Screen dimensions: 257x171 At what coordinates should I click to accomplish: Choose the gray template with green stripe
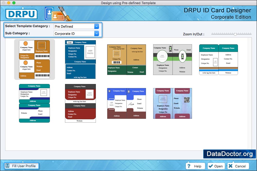[x=172, y=60]
